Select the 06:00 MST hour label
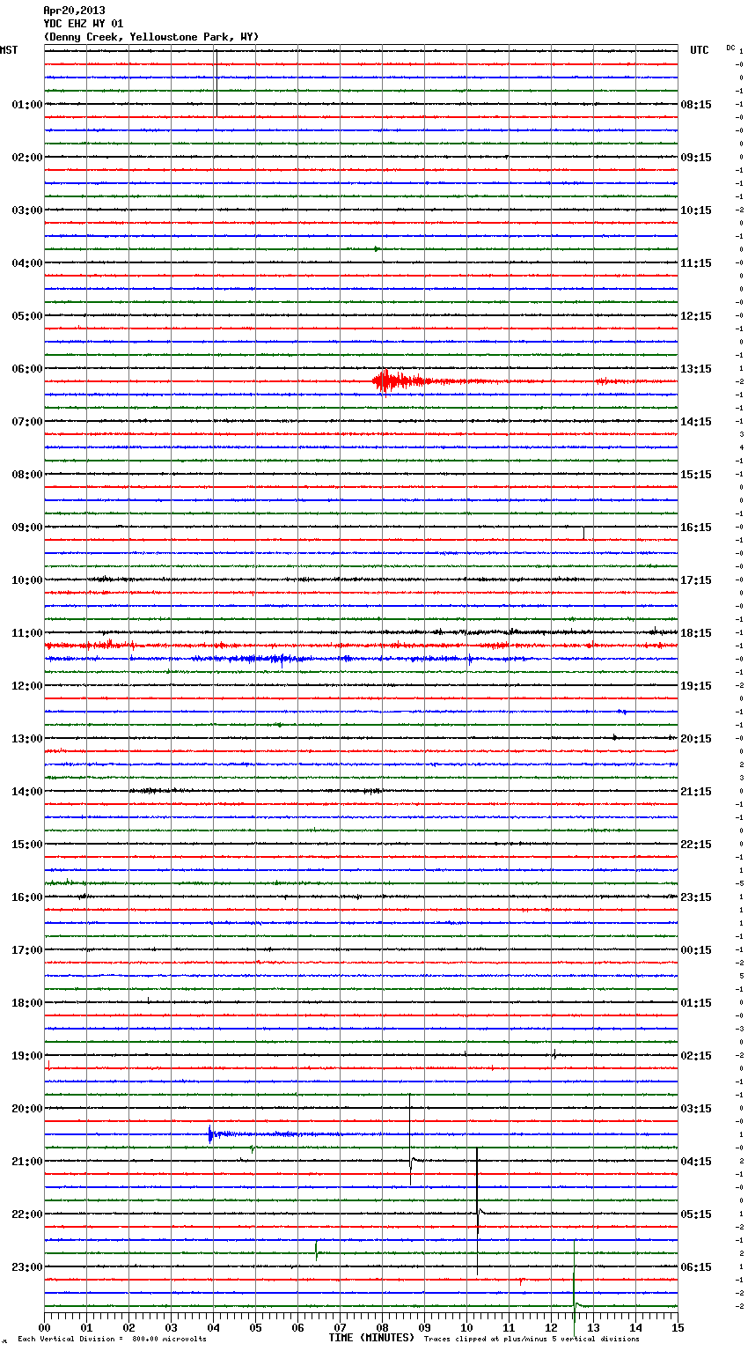This screenshot has height=1351, width=748. click(27, 369)
